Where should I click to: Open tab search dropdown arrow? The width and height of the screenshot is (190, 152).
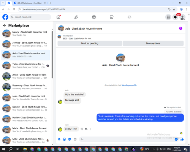point(3,3)
